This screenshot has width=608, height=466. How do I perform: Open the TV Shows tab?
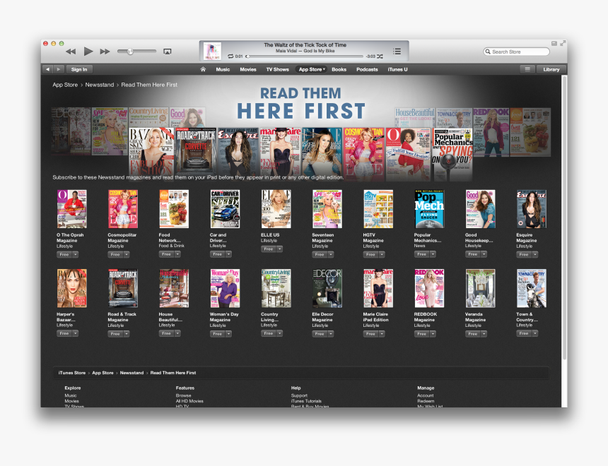click(278, 70)
